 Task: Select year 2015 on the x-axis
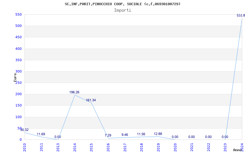pos(91,147)
